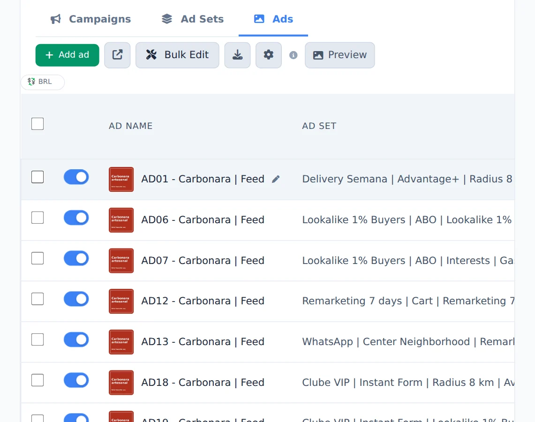This screenshot has width=535, height=422.
Task: Click ad name AD18 - Carbonara | Feed
Action: tap(203, 383)
